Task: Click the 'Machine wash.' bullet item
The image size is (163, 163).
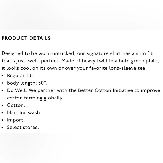Action: point(24,113)
